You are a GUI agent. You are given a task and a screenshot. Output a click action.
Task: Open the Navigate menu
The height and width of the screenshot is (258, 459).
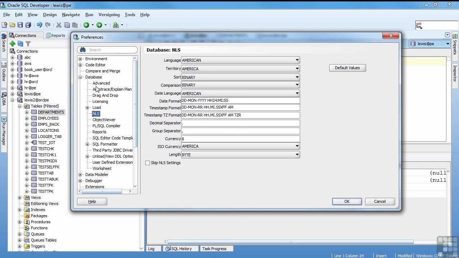[71, 15]
